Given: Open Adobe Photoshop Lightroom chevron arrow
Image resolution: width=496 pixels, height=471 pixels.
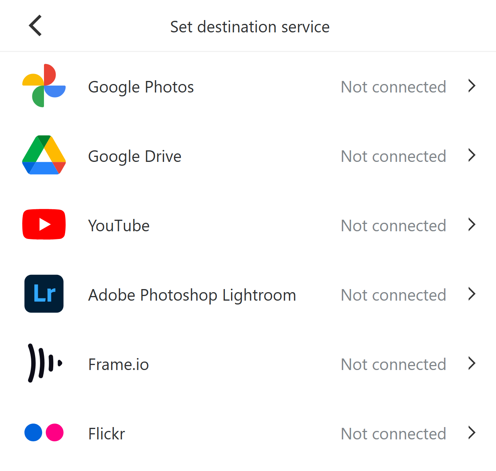Looking at the screenshot, I should 472,294.
